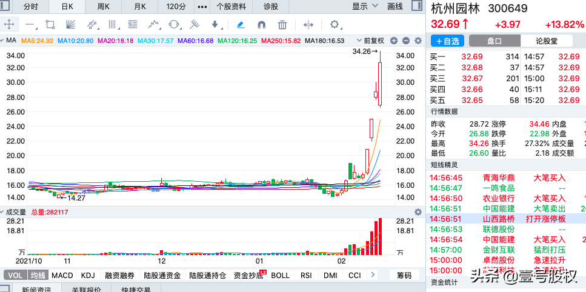Switch to 月K chart tab
586x292 pixels.
(140, 6)
